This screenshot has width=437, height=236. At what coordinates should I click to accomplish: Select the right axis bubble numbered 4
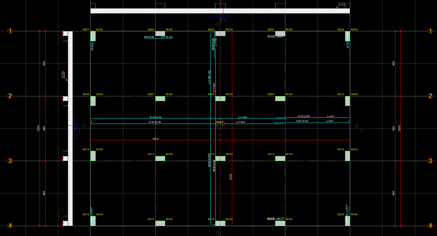[431, 225]
